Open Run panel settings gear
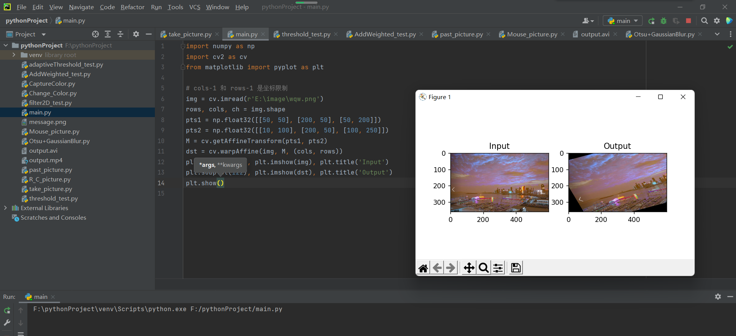 [x=718, y=297]
